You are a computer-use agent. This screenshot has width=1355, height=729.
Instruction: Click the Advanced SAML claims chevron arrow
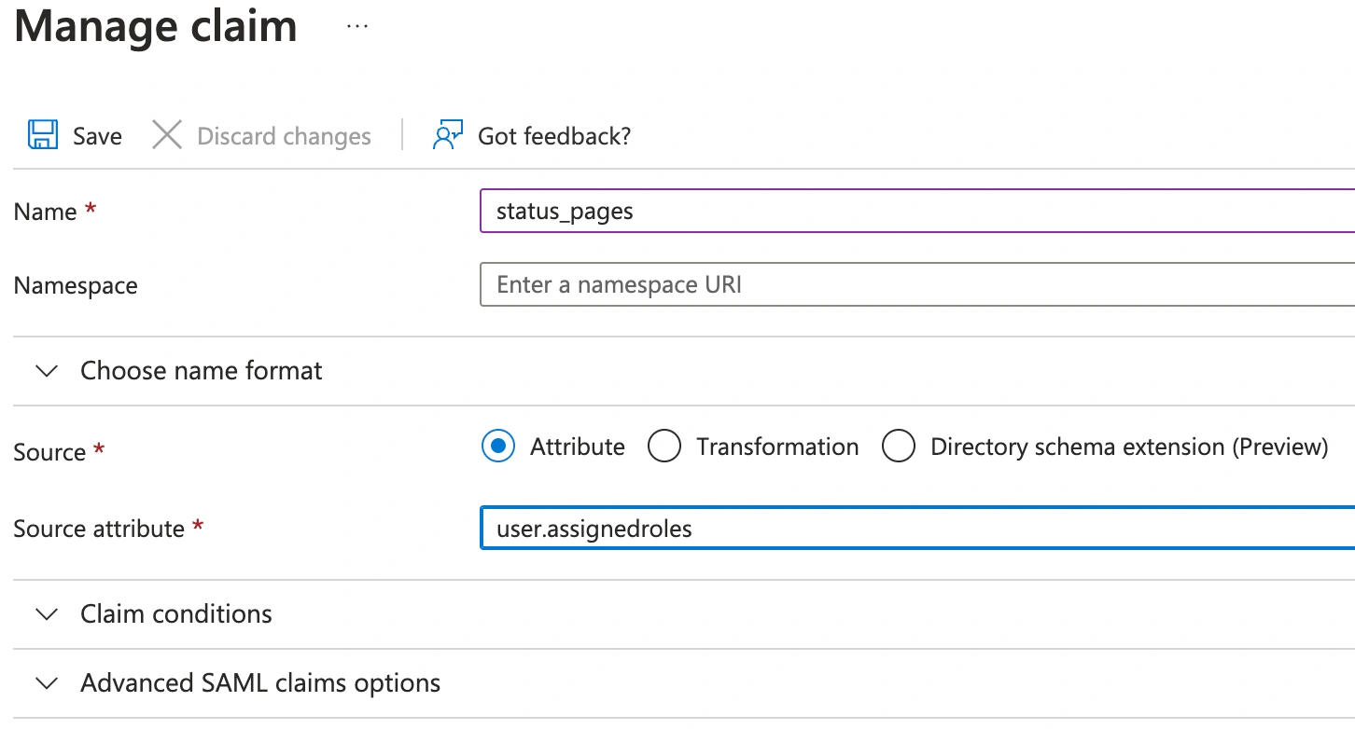(x=46, y=683)
